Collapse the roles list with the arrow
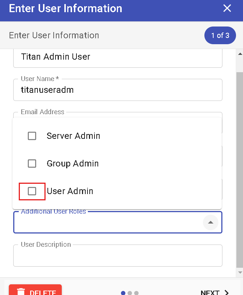 click(210, 222)
